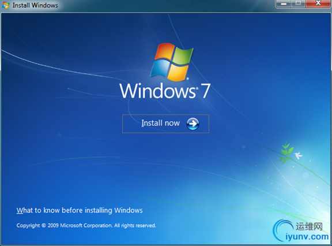Maximize the Install Windows window
The image size is (332, 246).
point(299,3)
